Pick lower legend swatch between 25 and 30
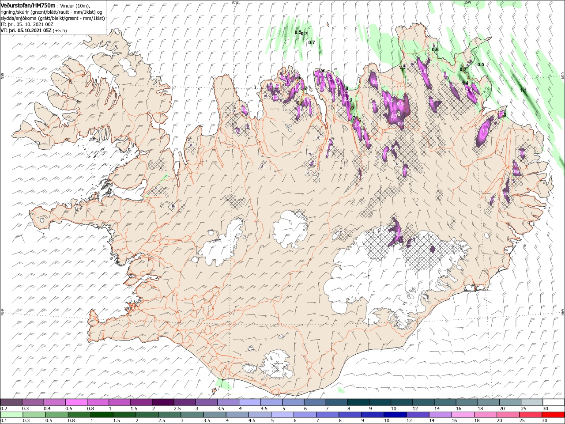The height and width of the screenshot is (424, 565). click(531, 415)
